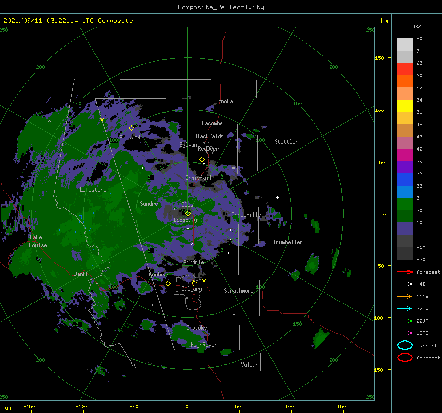Click the yellow diamond marker above Calgary label
442x413 pixels.
(194, 283)
